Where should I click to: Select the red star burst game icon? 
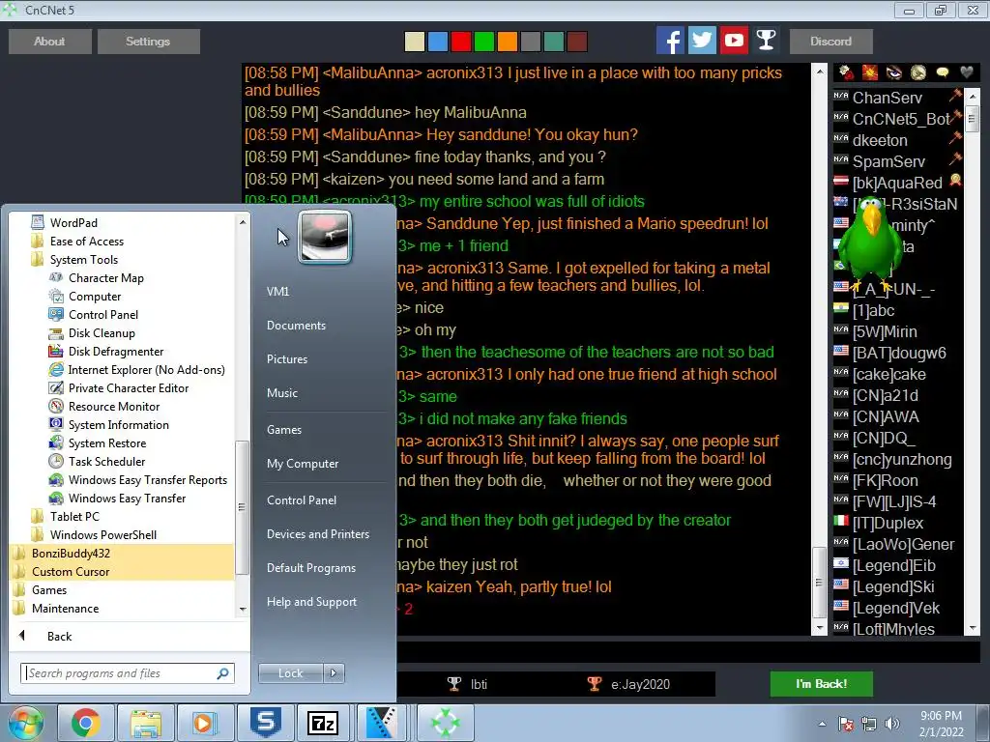tap(870, 72)
